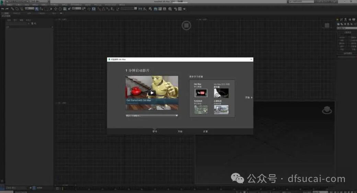Image resolution: width=357 pixels, height=193 pixels.
Task: Open the Display tab in command panel
Action: tap(354, 20)
